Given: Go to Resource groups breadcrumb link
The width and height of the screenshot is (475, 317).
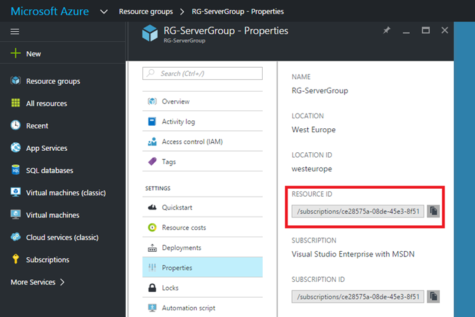Looking at the screenshot, I should (146, 11).
